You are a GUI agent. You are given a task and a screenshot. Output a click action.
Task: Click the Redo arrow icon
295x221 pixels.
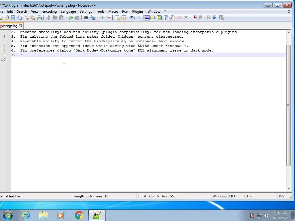(77, 18)
